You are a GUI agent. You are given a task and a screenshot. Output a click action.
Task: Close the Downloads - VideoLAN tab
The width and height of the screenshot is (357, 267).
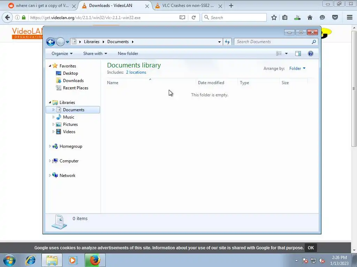tap(147, 6)
